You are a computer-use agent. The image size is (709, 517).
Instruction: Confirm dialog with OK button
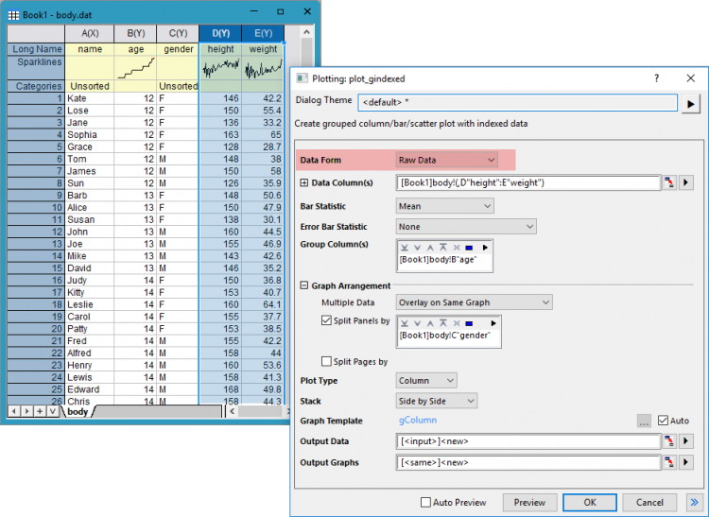tap(590, 503)
